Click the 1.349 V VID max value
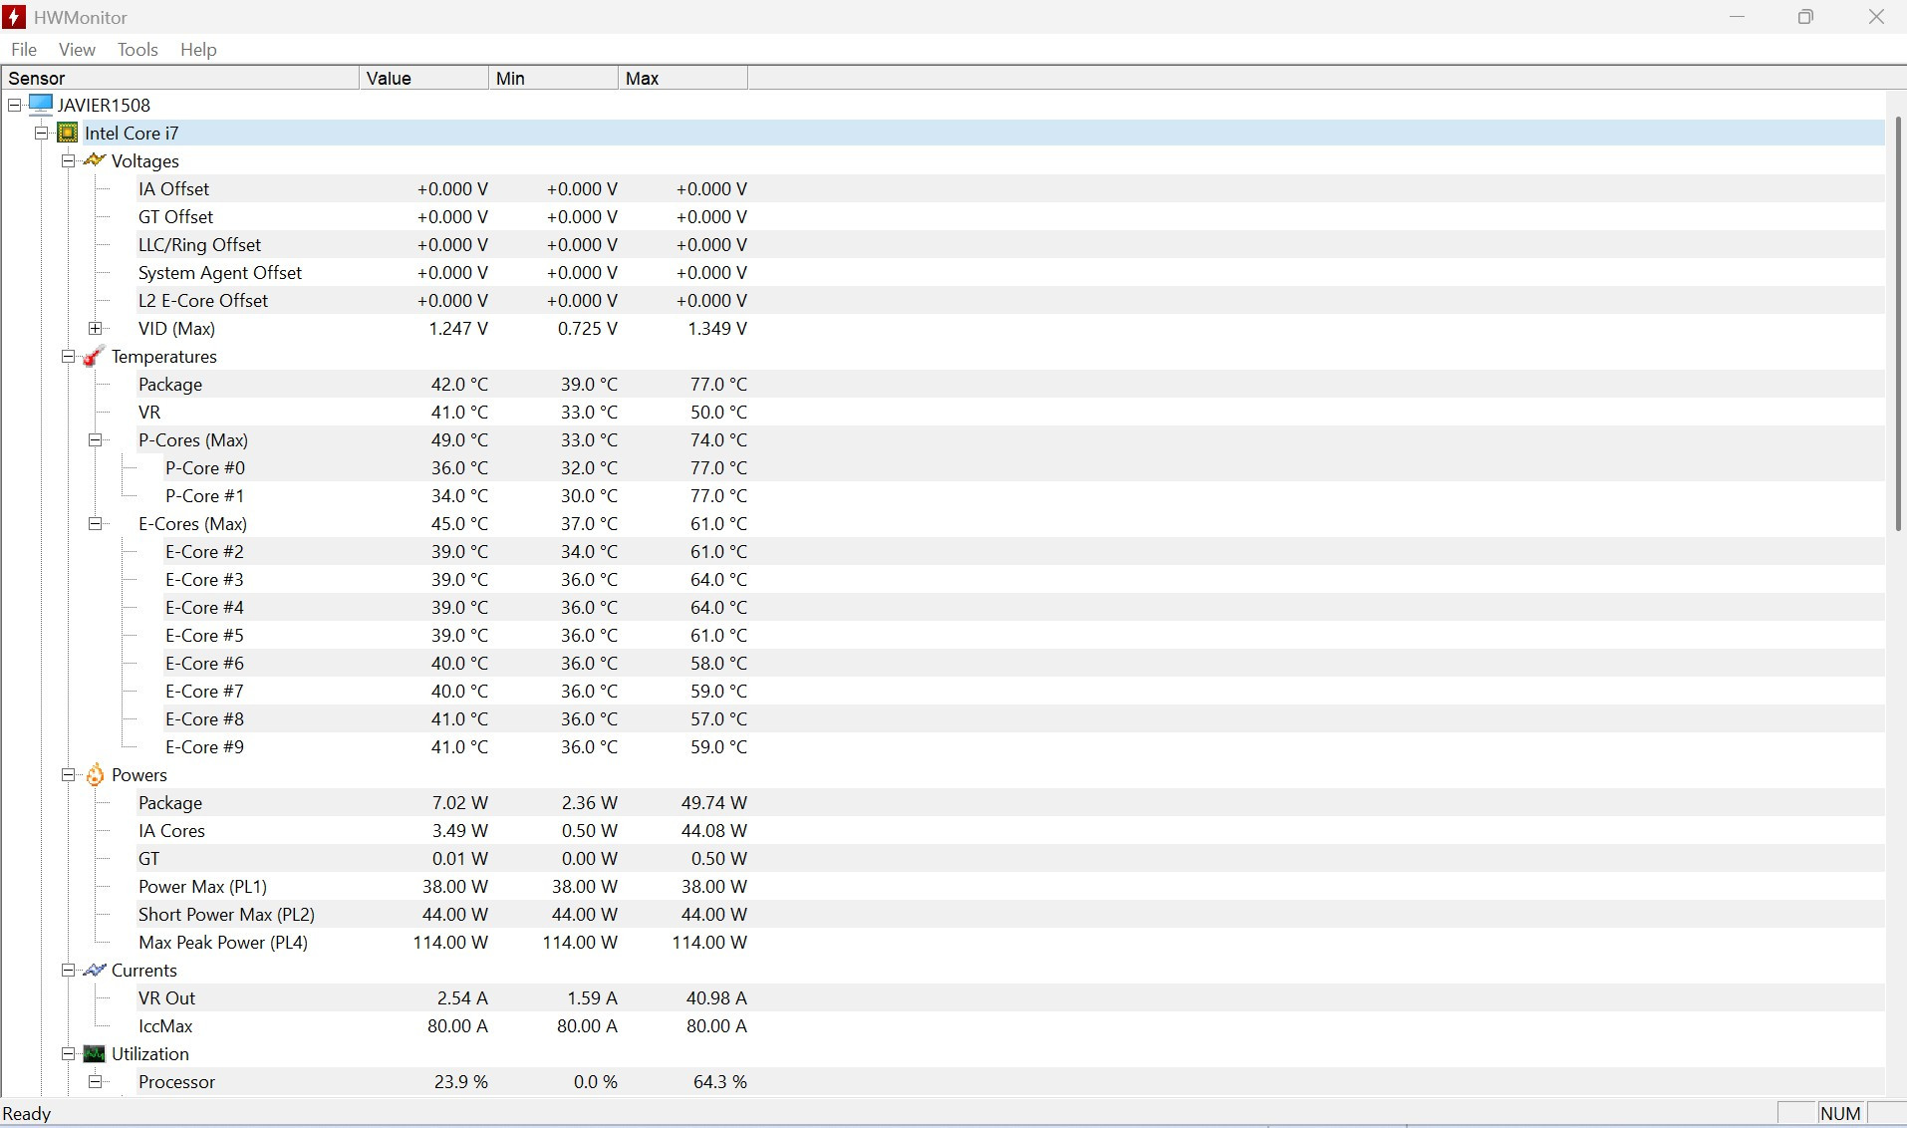The image size is (1907, 1128). click(717, 328)
